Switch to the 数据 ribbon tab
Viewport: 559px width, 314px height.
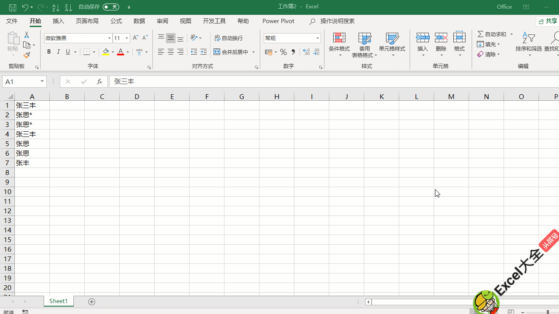click(139, 21)
